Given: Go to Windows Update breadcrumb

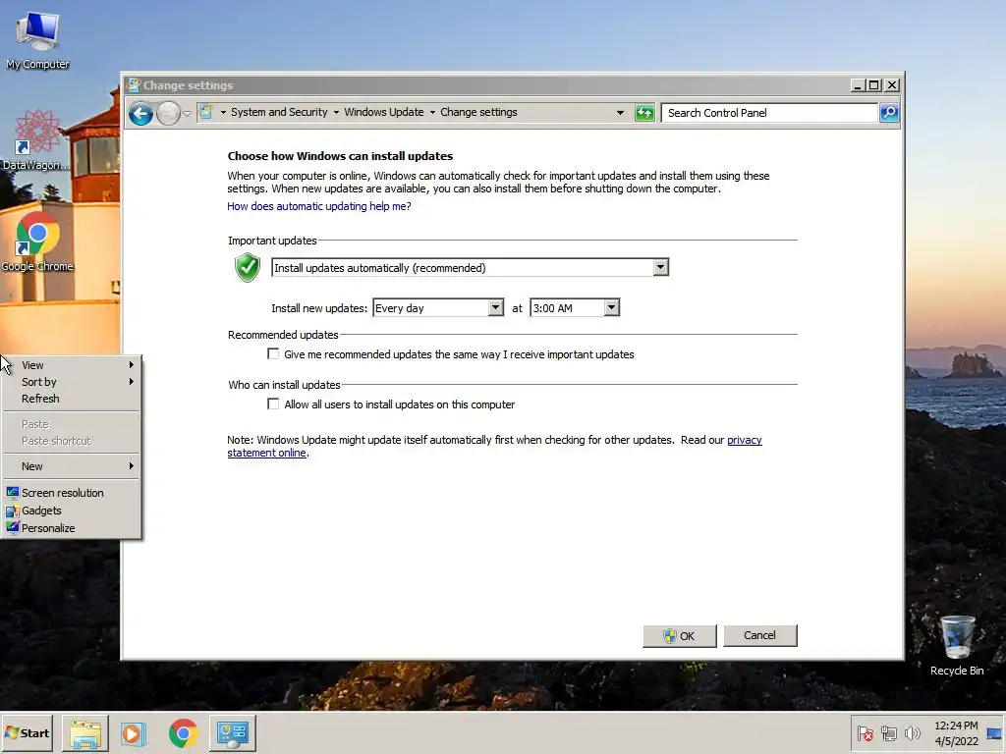Looking at the screenshot, I should tap(384, 112).
